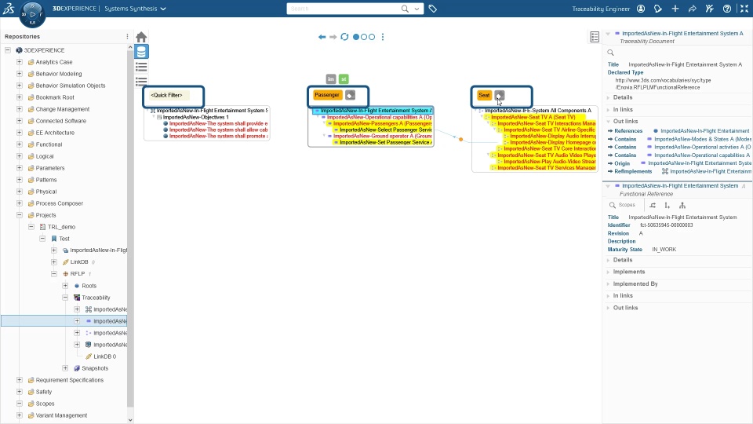Click the magnifier in Traceability Document panel
This screenshot has width=753, height=424.
610,53
